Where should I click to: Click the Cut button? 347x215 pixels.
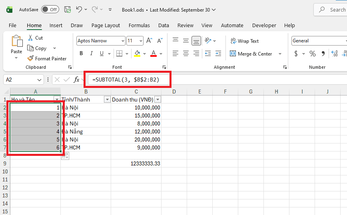(36, 38)
